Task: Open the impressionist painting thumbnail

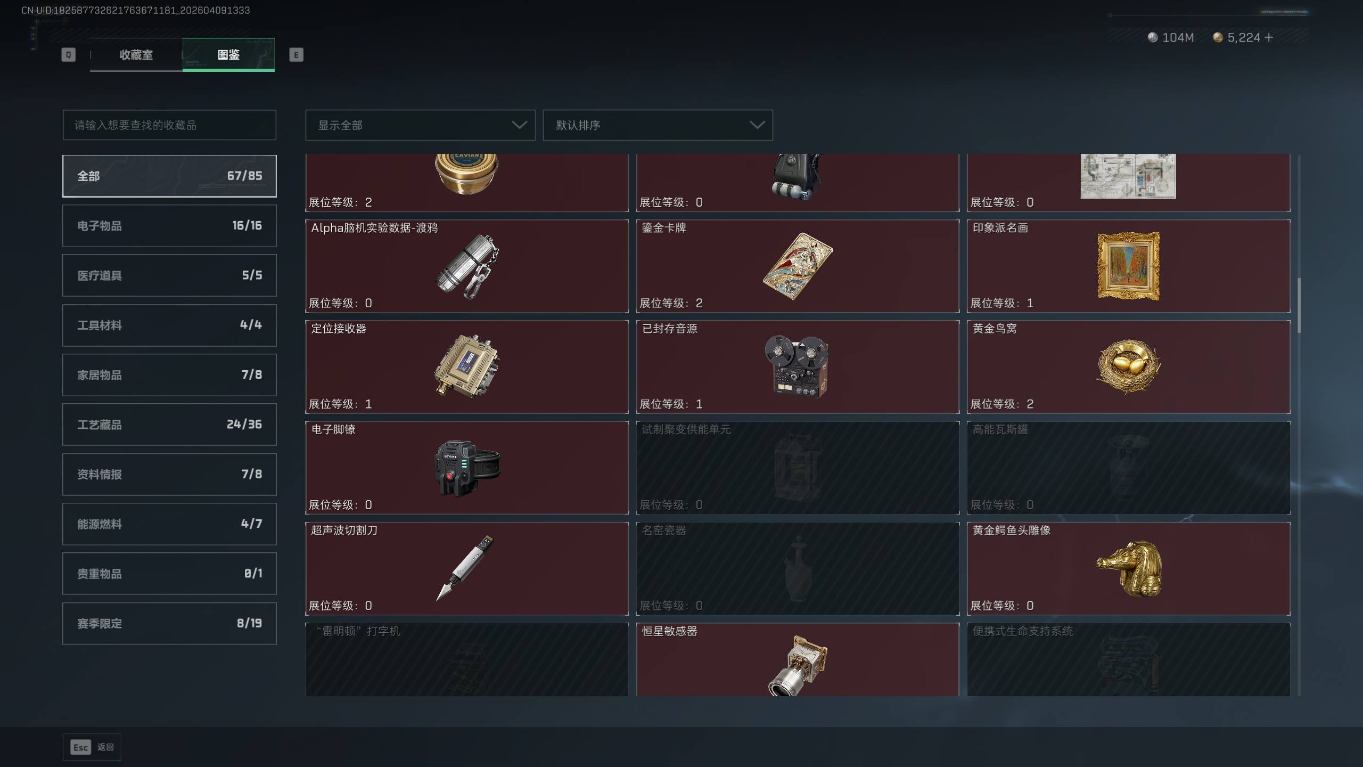Action: point(1128,266)
